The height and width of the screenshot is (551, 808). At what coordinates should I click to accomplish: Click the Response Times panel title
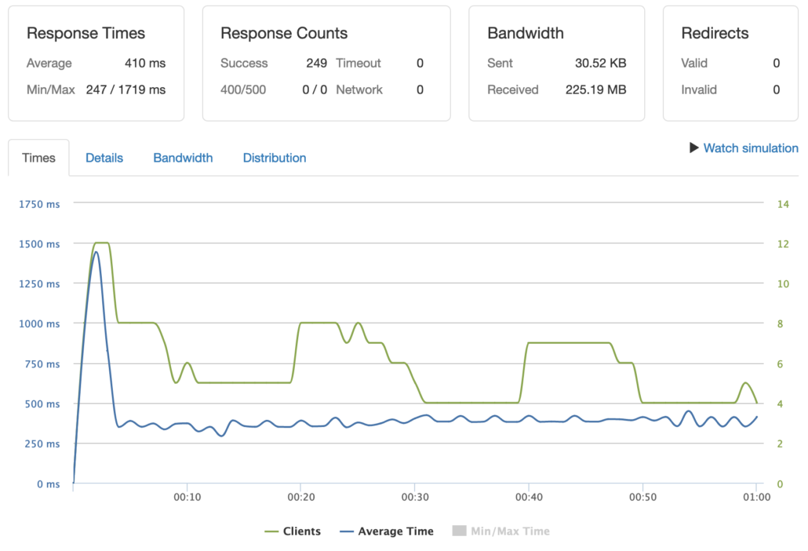(86, 33)
